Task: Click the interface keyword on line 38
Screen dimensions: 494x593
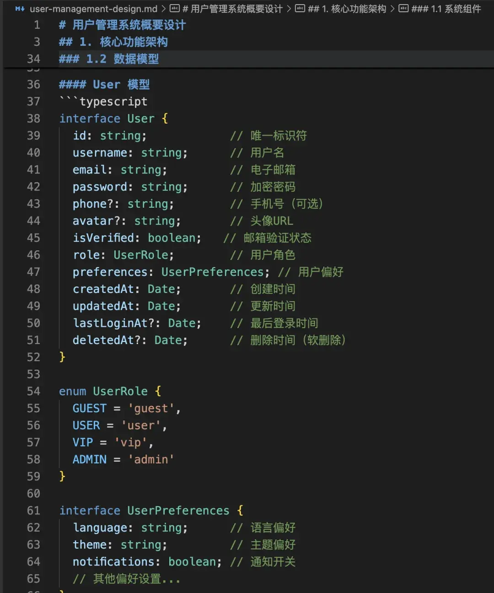Action: pyautogui.click(x=90, y=119)
